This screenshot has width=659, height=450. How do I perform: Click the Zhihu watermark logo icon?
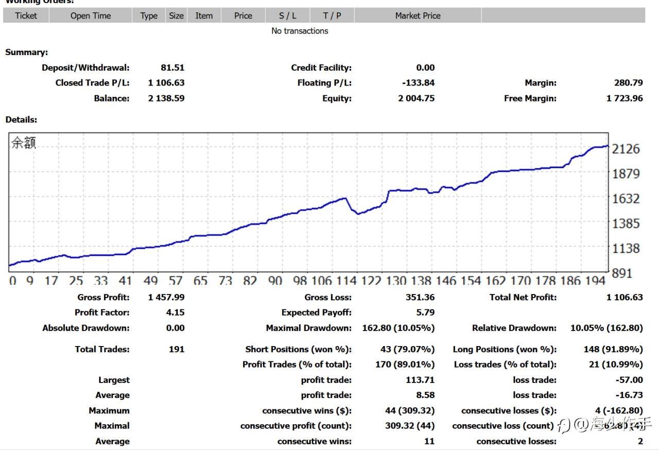point(564,425)
